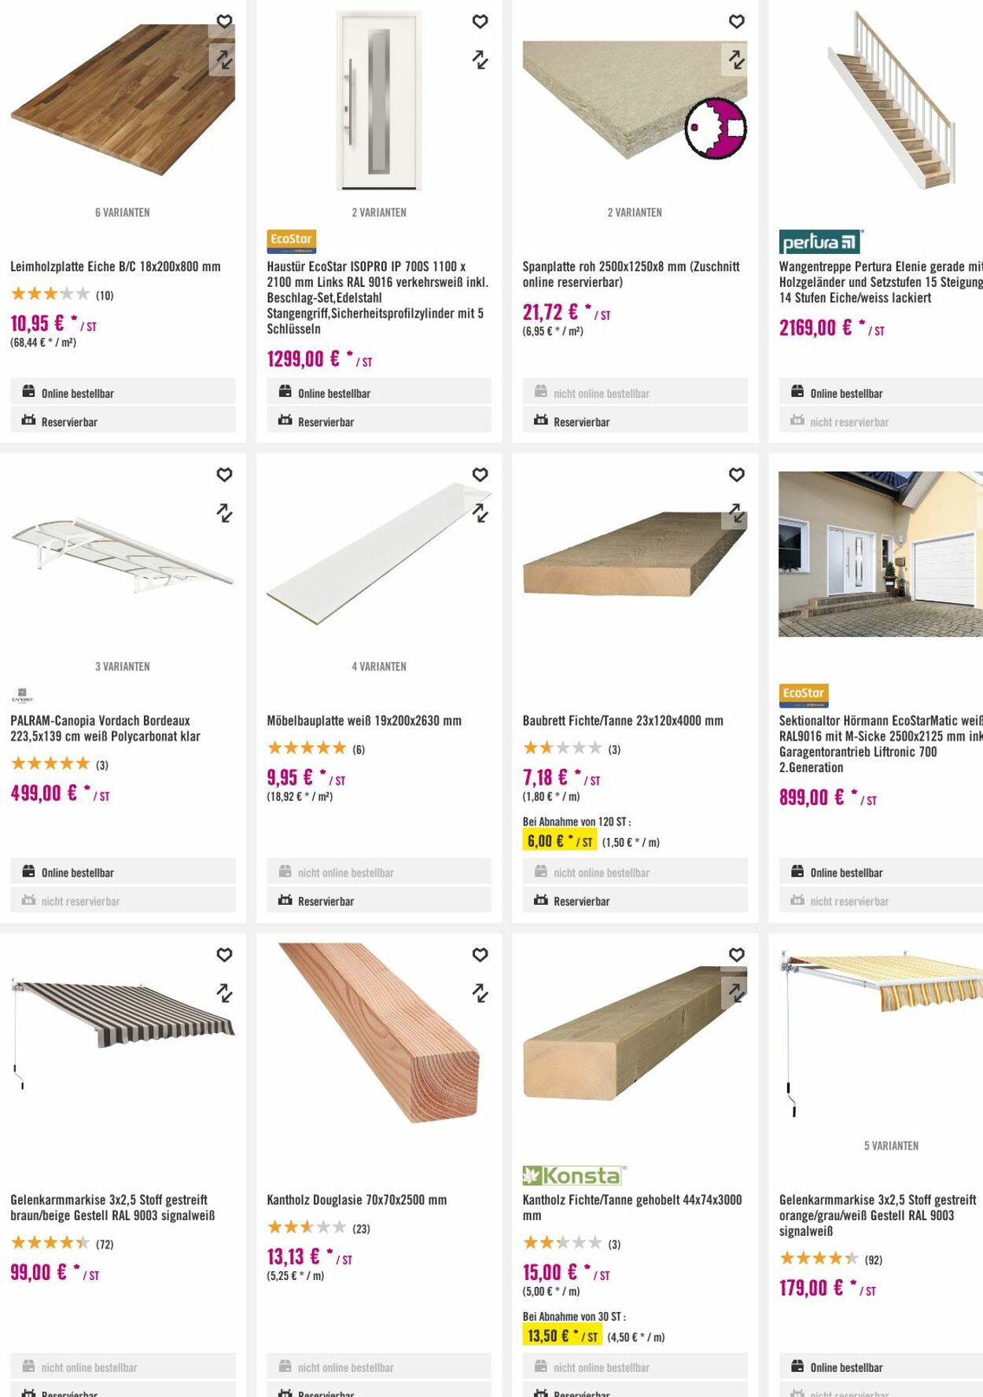The height and width of the screenshot is (1397, 983).
Task: Click compare icon on Kantholz Douglasie
Action: pos(480,992)
